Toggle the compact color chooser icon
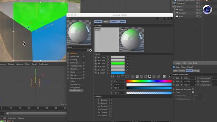217x122 pixels. click(113, 76)
